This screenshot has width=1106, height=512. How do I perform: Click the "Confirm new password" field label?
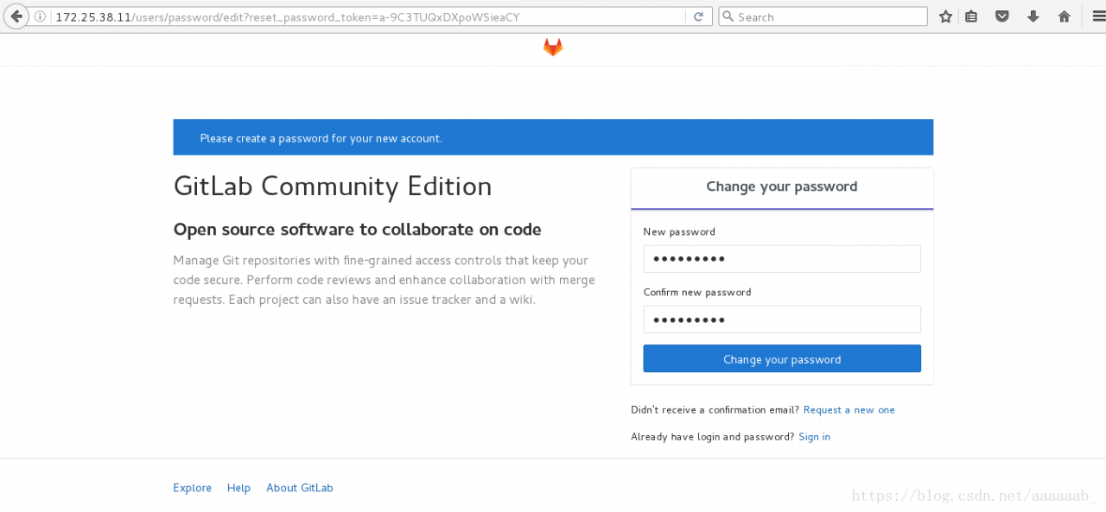(x=697, y=292)
